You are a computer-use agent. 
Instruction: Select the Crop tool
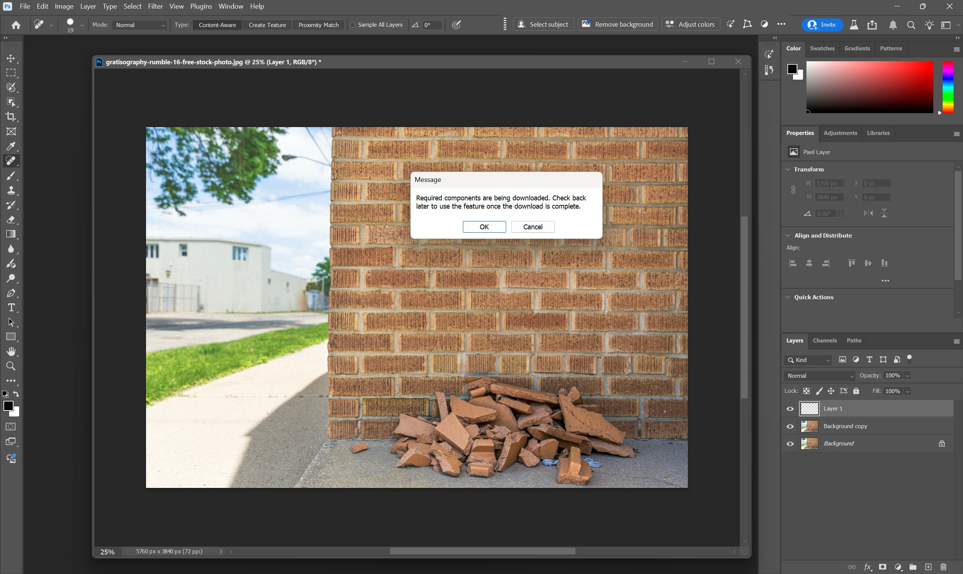pyautogui.click(x=11, y=117)
